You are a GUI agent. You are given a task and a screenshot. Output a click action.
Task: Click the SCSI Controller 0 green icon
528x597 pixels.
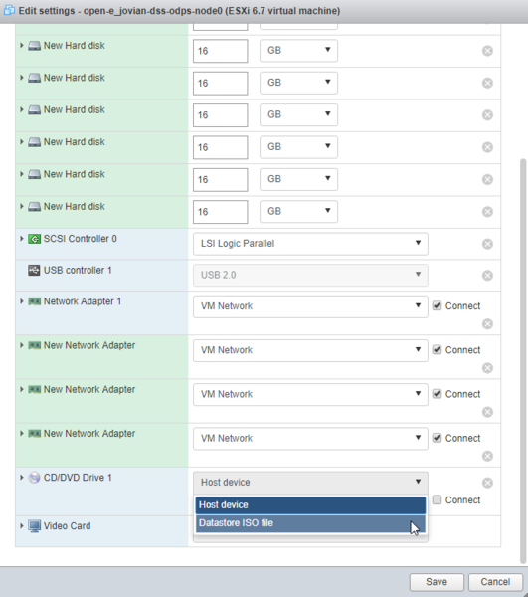pos(34,239)
